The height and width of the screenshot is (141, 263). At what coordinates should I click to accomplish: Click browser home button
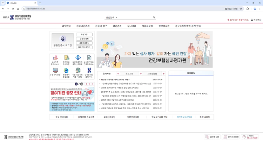(18, 9)
